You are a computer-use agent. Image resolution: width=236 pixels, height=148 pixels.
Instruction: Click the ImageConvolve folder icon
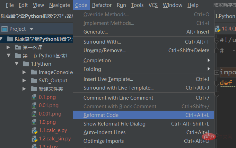click(34, 72)
